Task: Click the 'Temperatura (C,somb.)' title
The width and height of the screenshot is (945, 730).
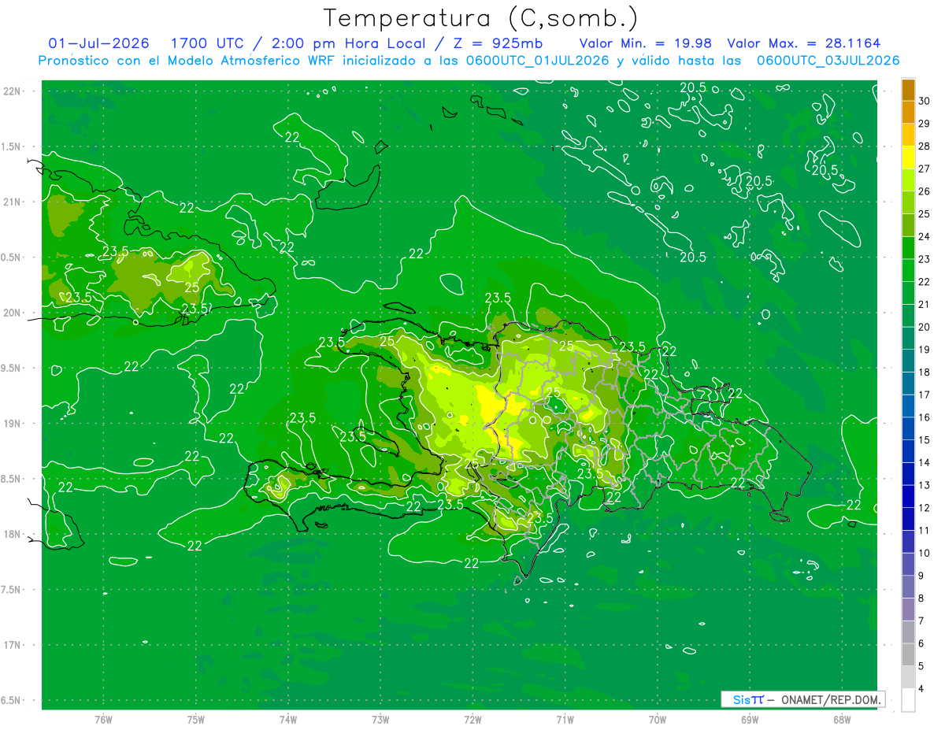Action: pyautogui.click(x=480, y=18)
